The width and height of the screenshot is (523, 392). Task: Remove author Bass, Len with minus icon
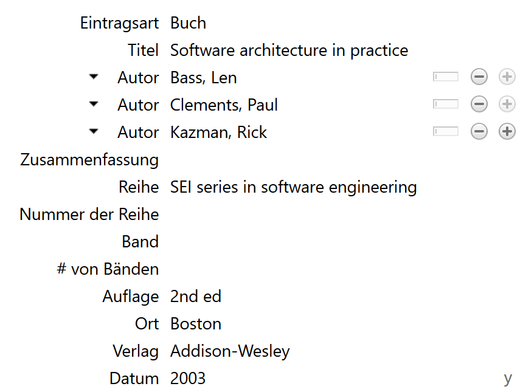479,77
